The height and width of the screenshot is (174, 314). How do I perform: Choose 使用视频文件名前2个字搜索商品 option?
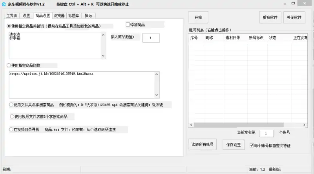[12, 117]
